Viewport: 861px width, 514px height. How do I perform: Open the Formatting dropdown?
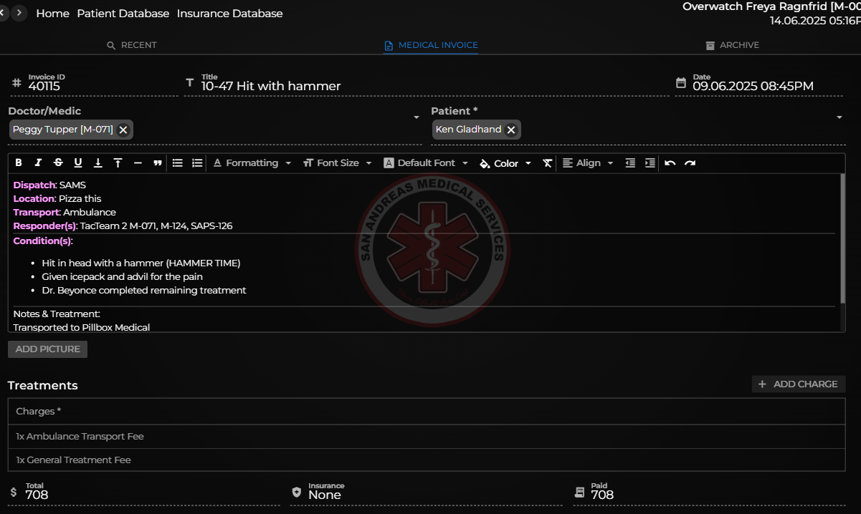252,163
